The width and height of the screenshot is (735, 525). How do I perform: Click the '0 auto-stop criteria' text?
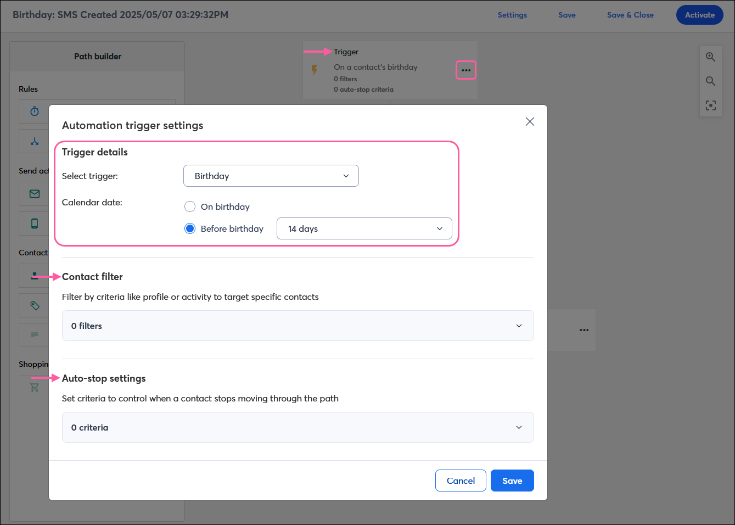click(x=363, y=90)
